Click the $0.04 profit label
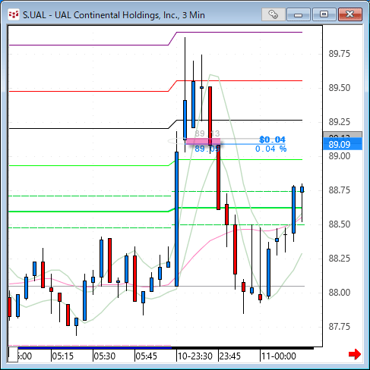The width and height of the screenshot is (370, 370). tap(272, 140)
